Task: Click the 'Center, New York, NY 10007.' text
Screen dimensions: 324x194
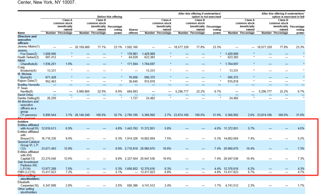Action: tap(47, 2)
